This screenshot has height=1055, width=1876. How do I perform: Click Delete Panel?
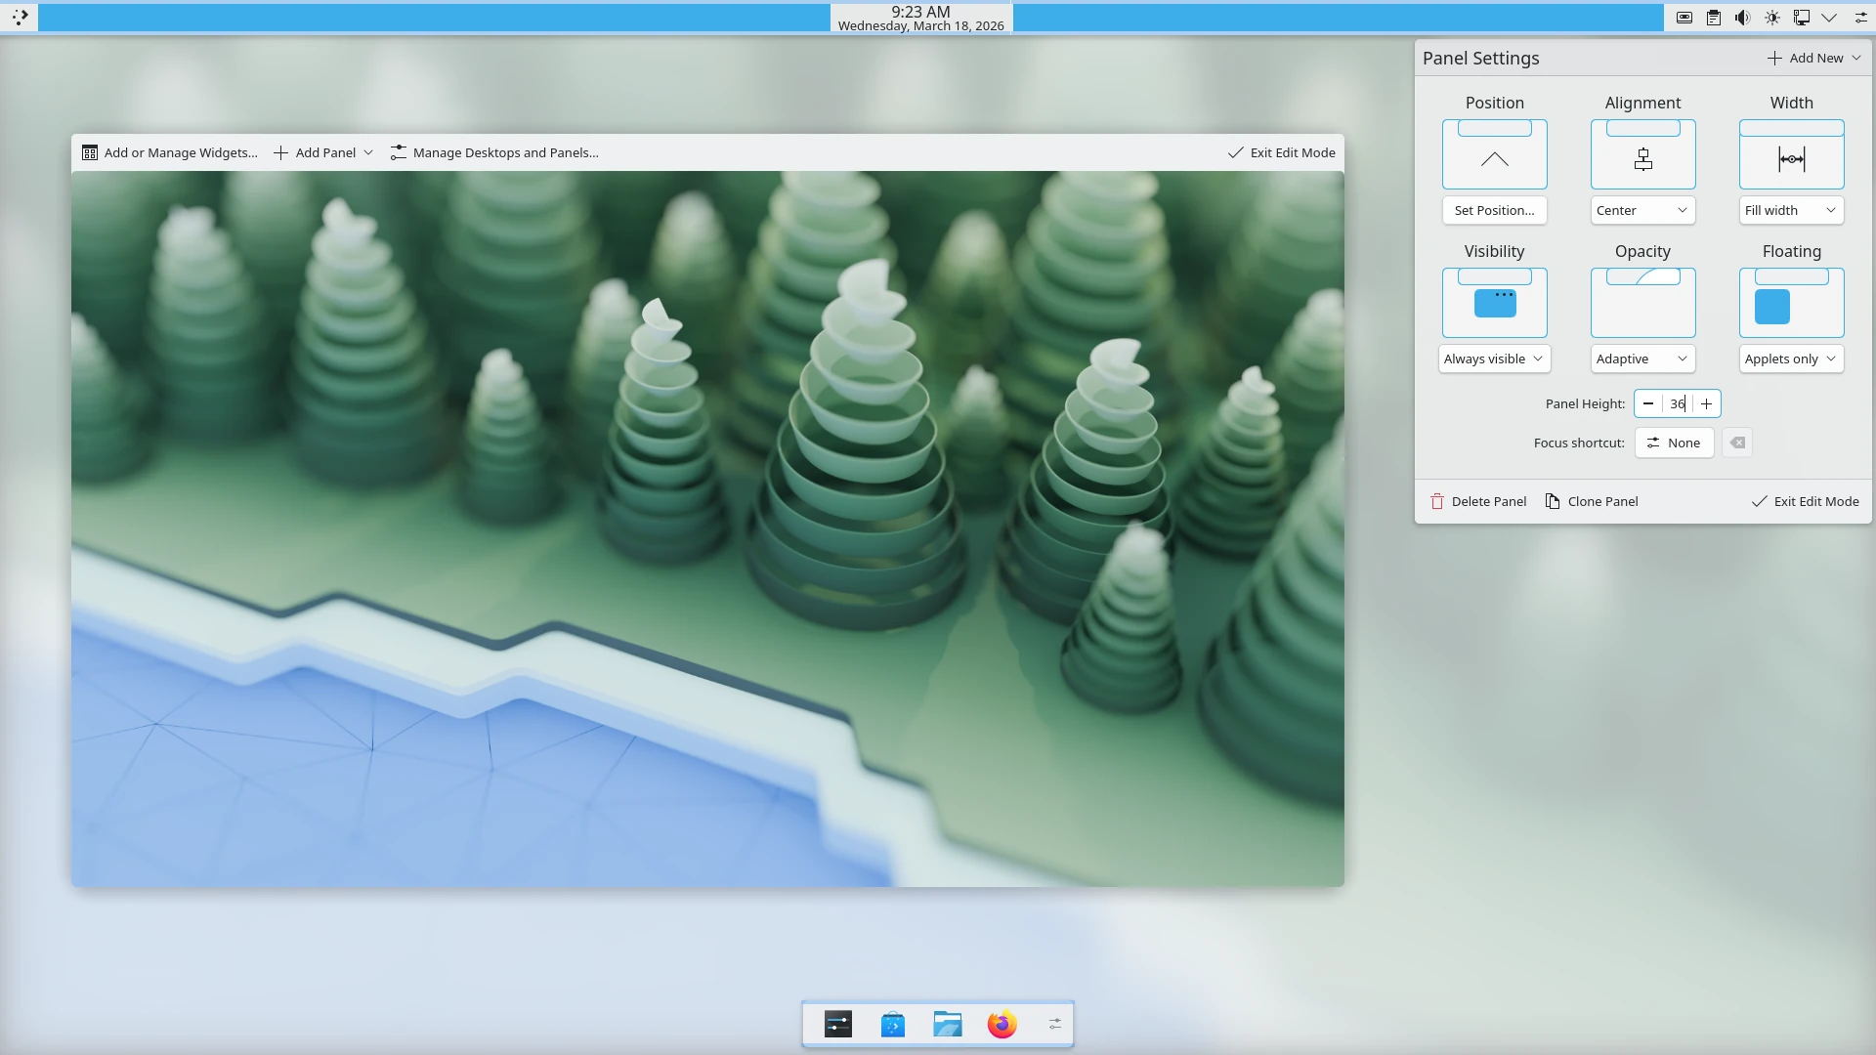click(x=1478, y=501)
